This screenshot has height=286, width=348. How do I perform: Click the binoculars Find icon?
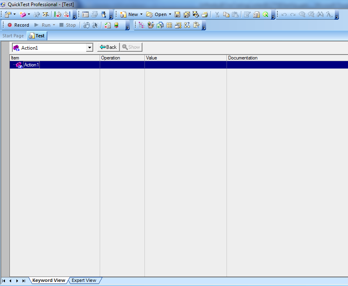(320, 15)
